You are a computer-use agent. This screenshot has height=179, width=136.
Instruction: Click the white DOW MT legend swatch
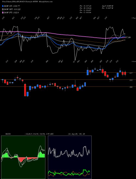[3, 9]
